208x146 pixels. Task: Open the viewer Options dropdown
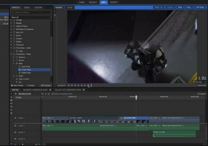(x=201, y=7)
